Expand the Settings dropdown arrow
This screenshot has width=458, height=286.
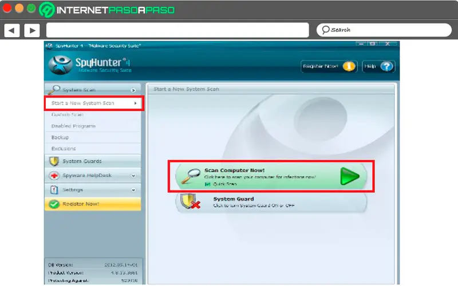point(133,190)
